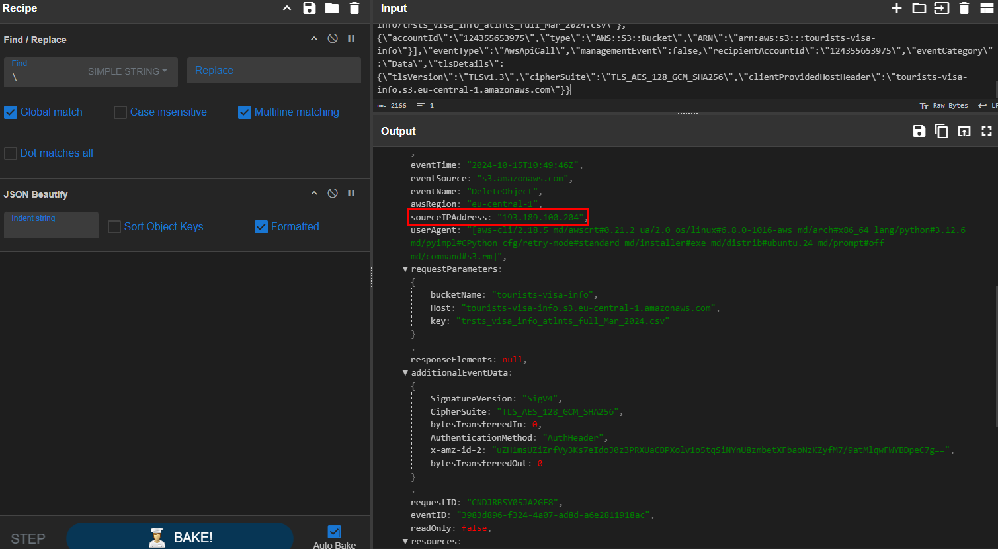
Task: Maximise the output pane
Action: (x=986, y=131)
